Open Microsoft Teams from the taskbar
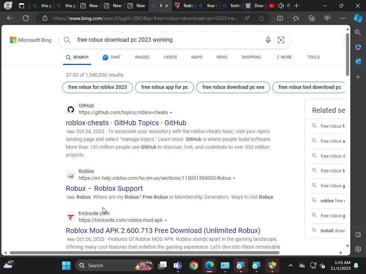366x274 pixels. pos(178,265)
